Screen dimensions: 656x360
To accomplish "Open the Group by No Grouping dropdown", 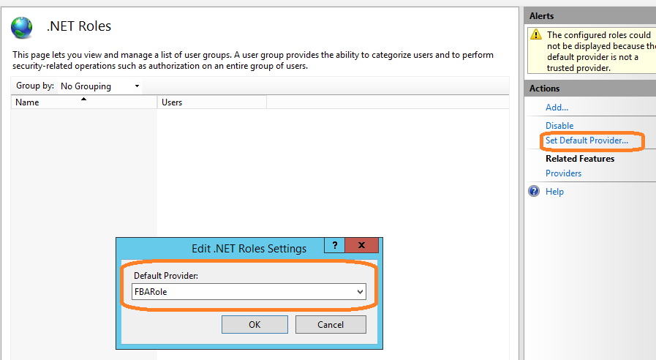I will (x=100, y=86).
